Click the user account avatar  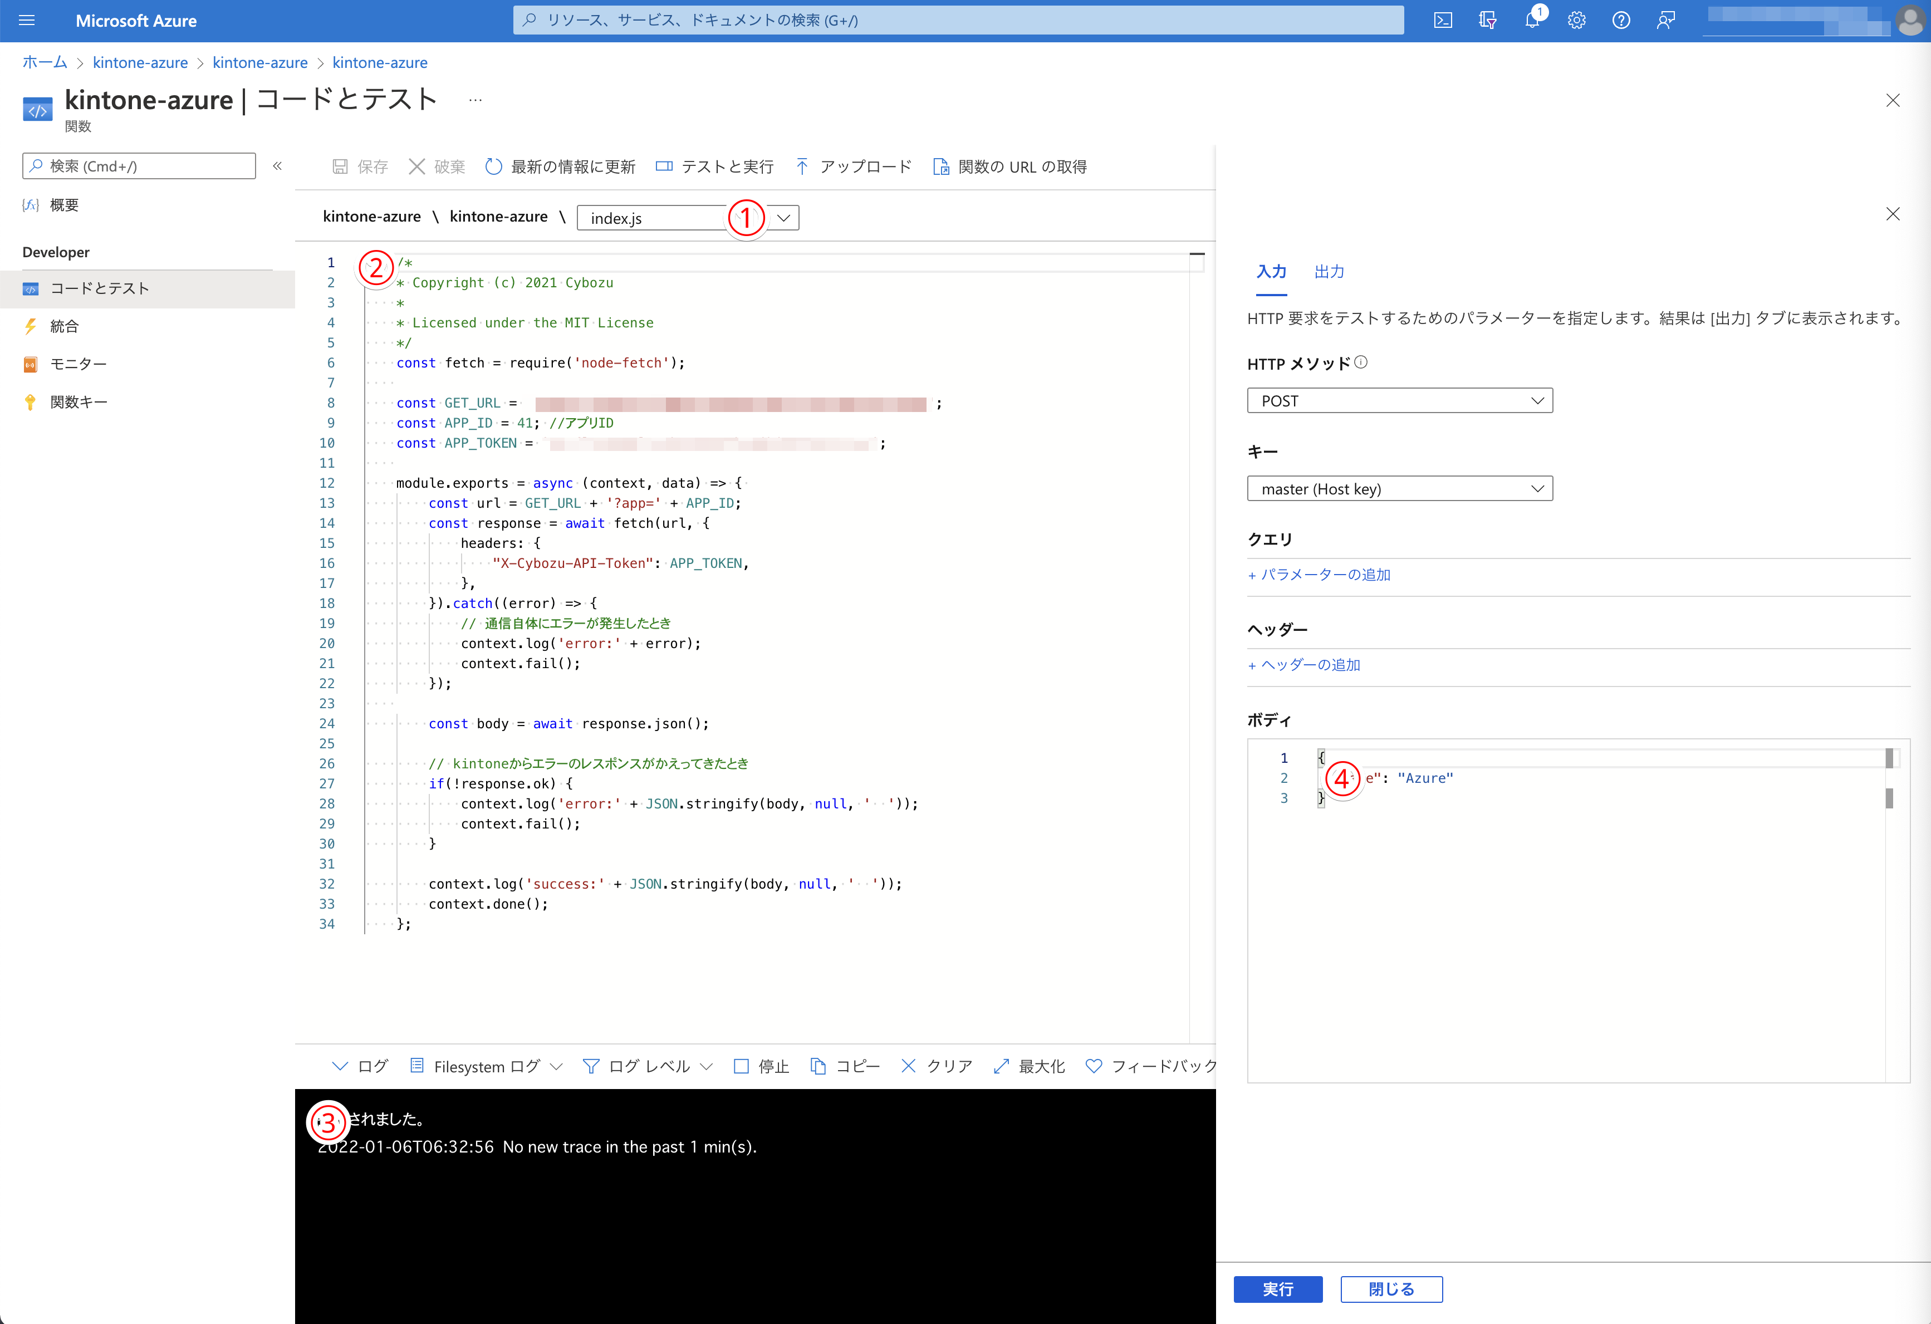tap(1909, 21)
